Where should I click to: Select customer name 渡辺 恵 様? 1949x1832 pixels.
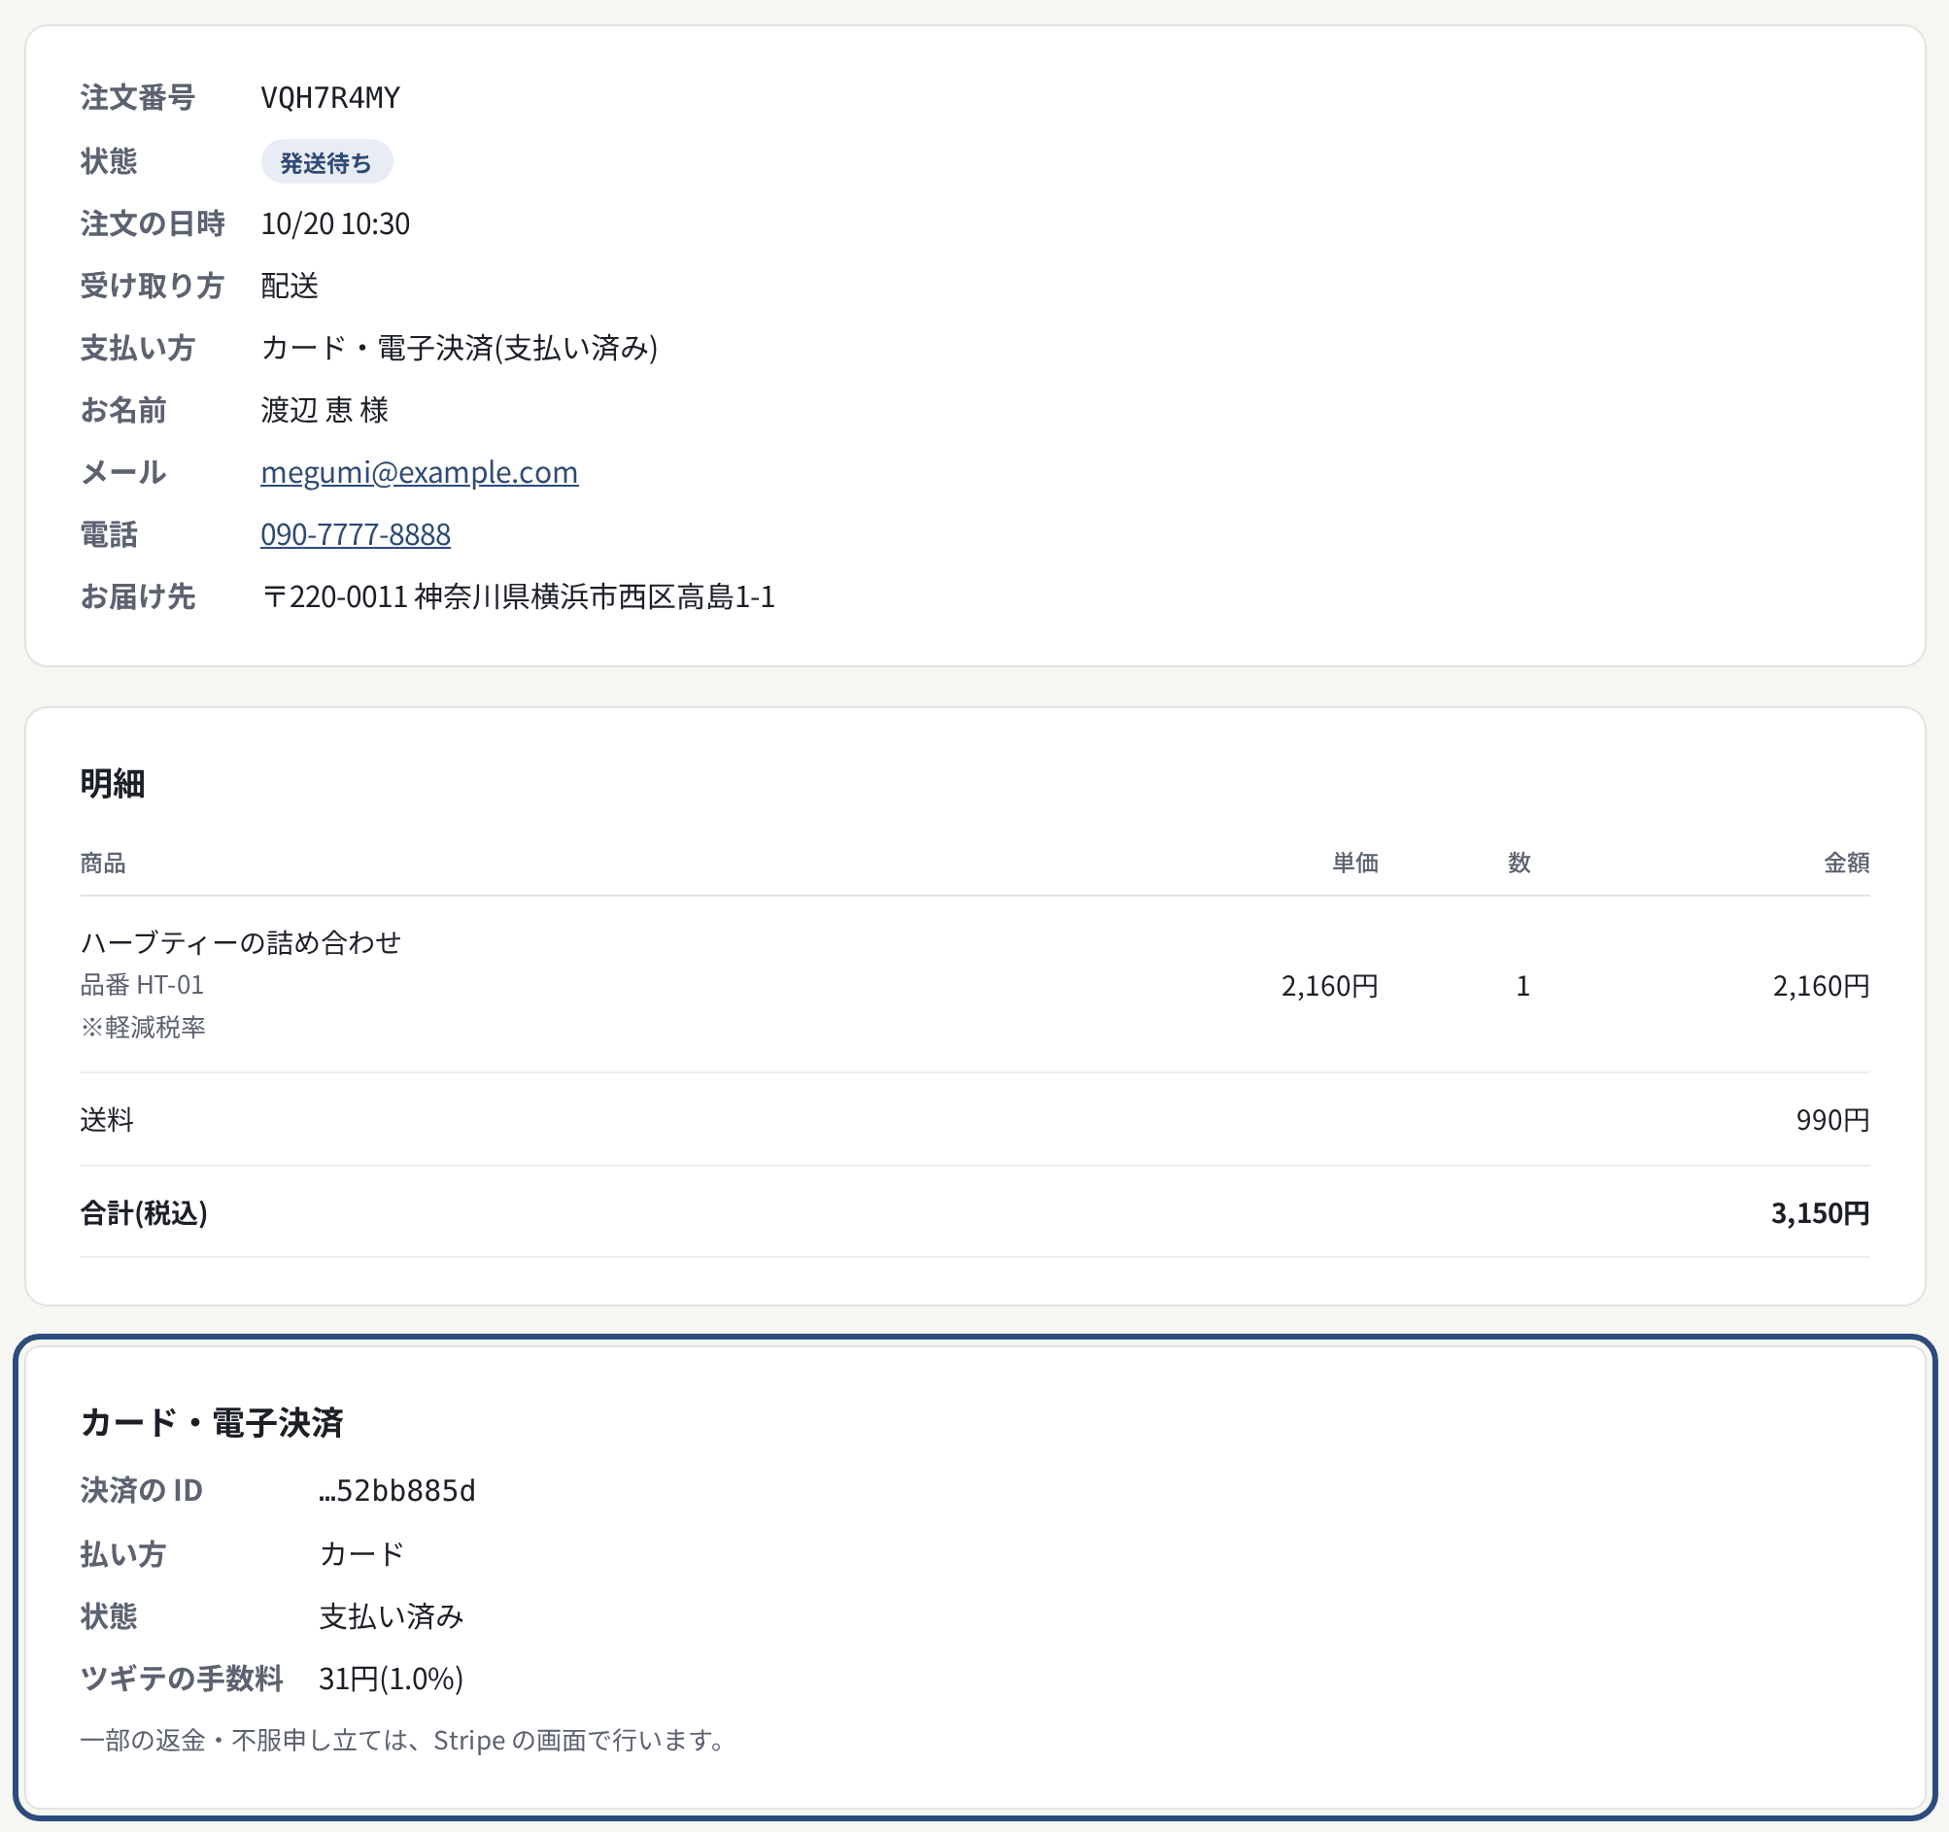click(325, 410)
